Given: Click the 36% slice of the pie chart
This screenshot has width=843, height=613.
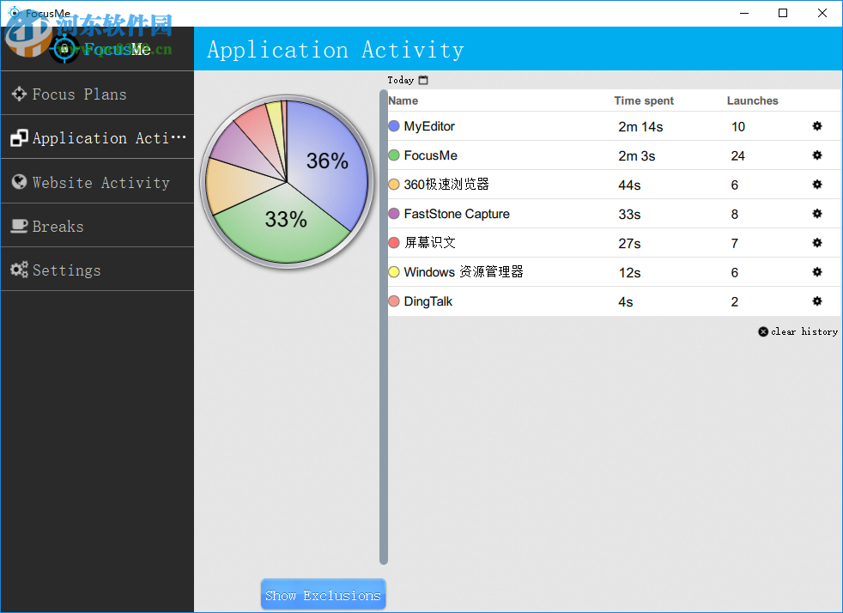Looking at the screenshot, I should tap(326, 161).
